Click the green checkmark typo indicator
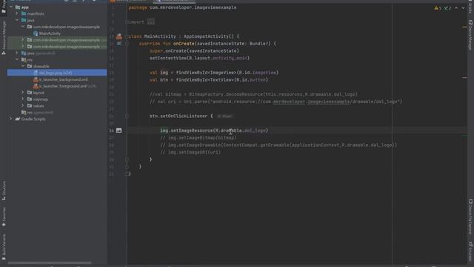This screenshot has width=474, height=267. 447,8
